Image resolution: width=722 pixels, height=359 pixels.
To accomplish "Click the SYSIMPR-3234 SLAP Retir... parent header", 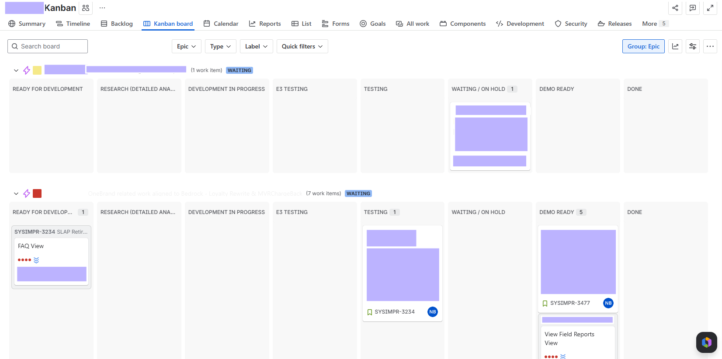I will point(51,232).
